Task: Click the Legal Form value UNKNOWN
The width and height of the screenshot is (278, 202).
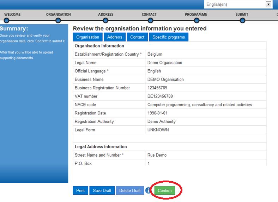Action: 158,130
